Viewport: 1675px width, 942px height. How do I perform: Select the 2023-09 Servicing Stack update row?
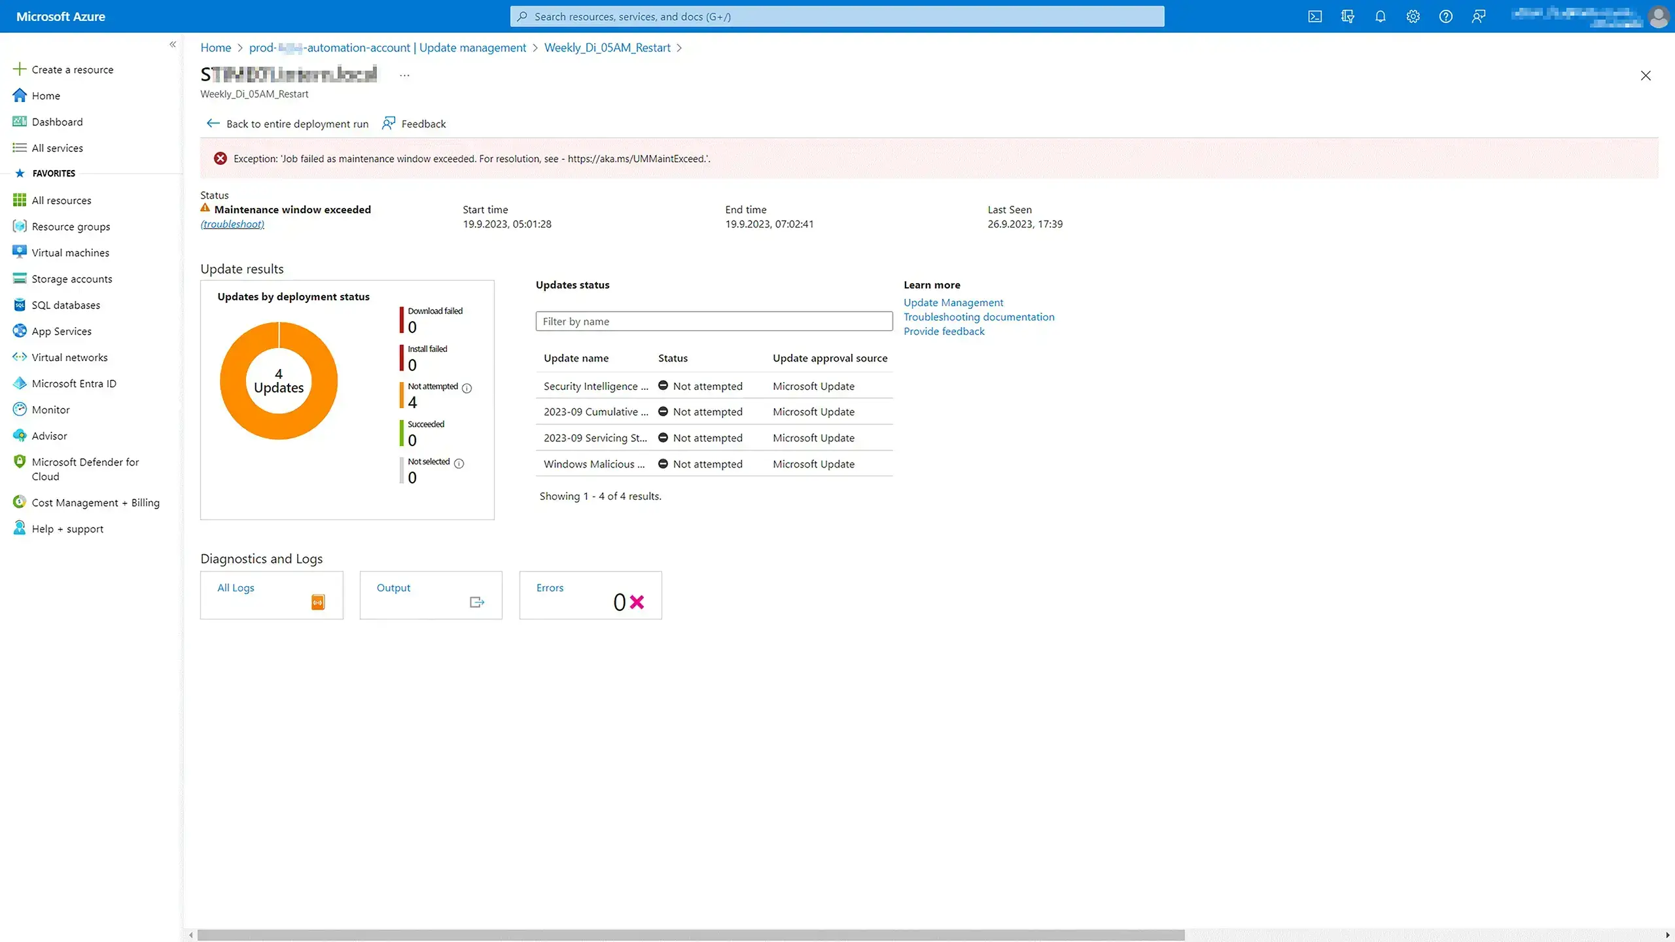coord(714,438)
